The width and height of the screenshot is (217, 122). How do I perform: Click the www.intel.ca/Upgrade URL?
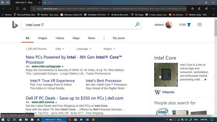click(x=46, y=66)
